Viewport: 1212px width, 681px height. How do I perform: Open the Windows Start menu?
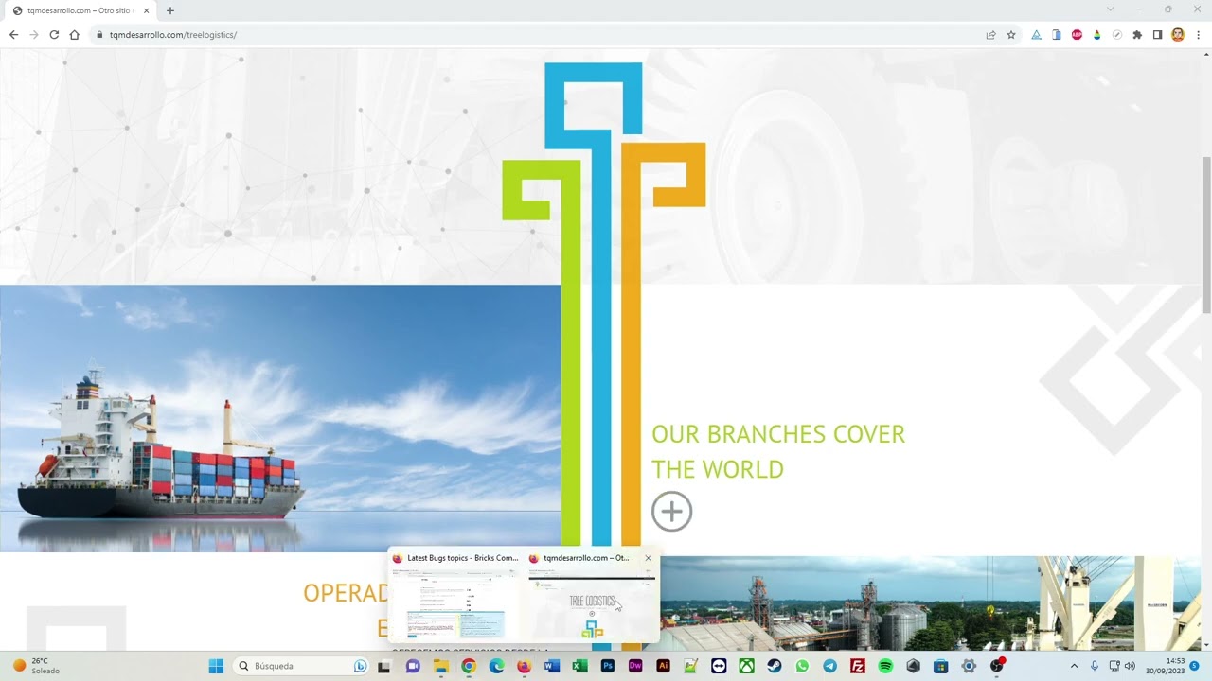pos(216,666)
